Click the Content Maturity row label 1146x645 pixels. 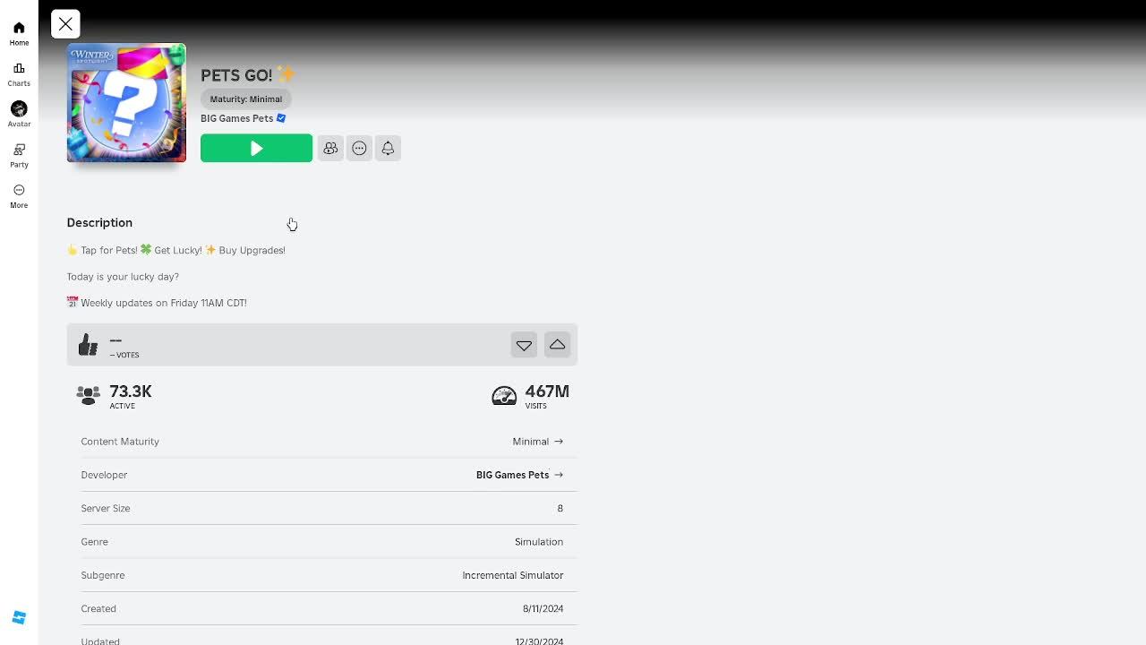(x=120, y=442)
